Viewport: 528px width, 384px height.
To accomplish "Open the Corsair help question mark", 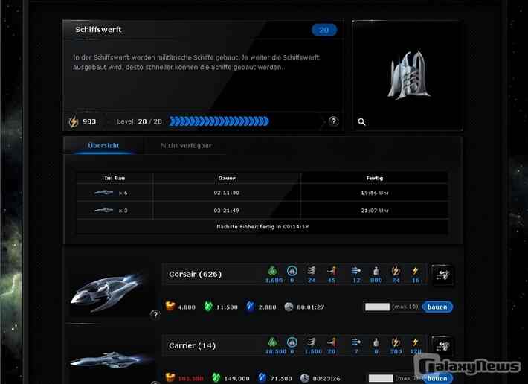I will 155,315.
